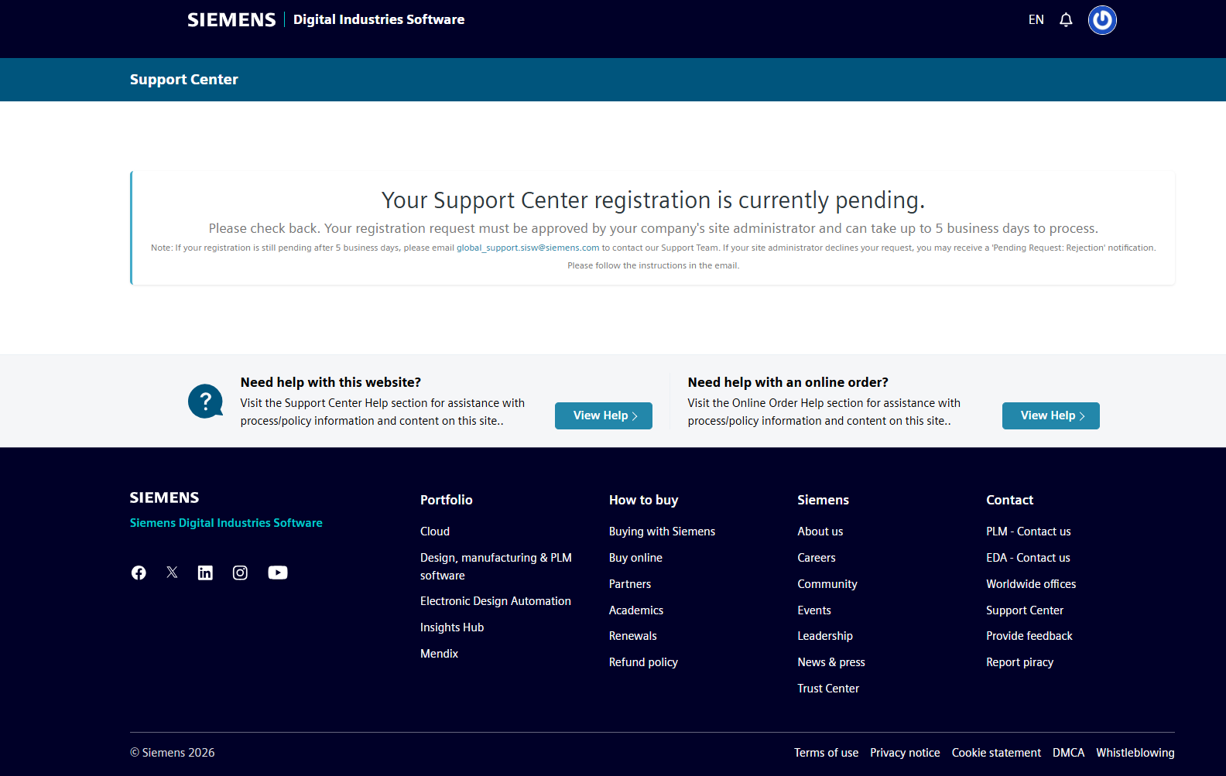Click Digital Industries Software in header
Image resolution: width=1226 pixels, height=776 pixels.
point(378,20)
